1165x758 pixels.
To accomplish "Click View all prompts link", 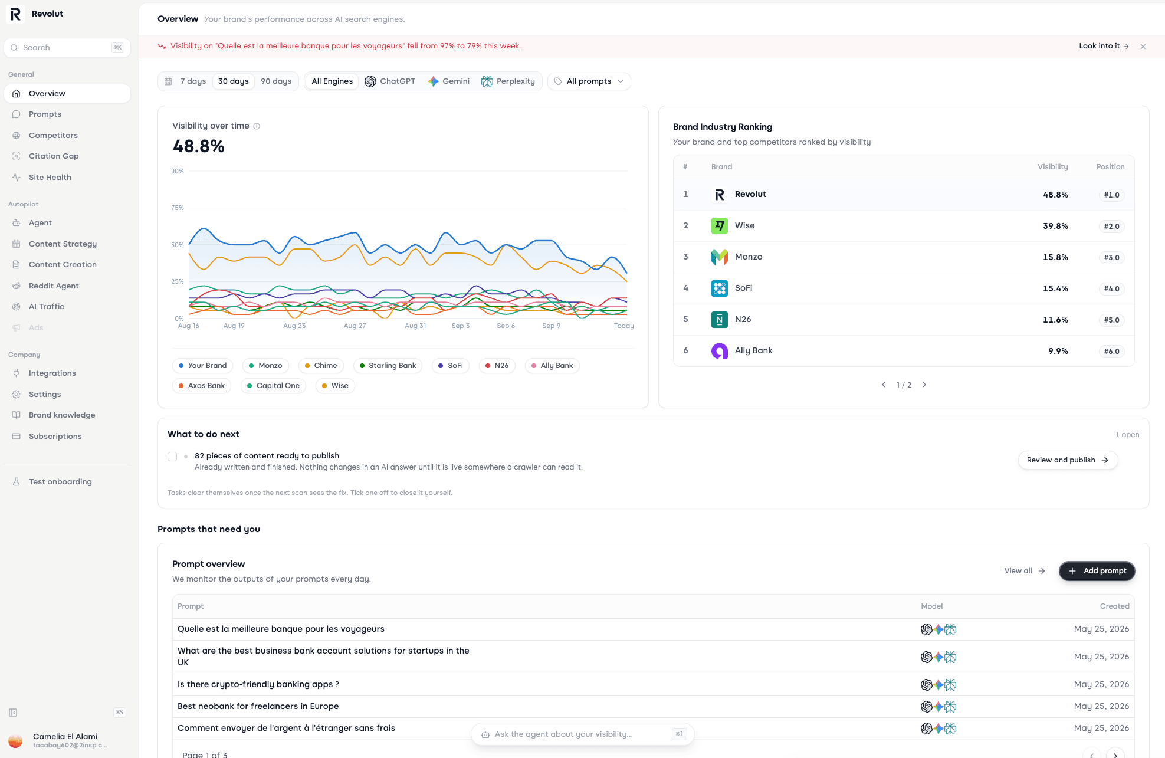I will click(x=1025, y=571).
